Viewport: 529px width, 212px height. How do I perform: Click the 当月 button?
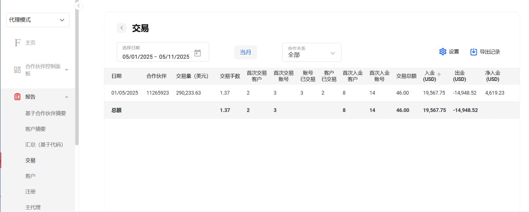click(245, 52)
